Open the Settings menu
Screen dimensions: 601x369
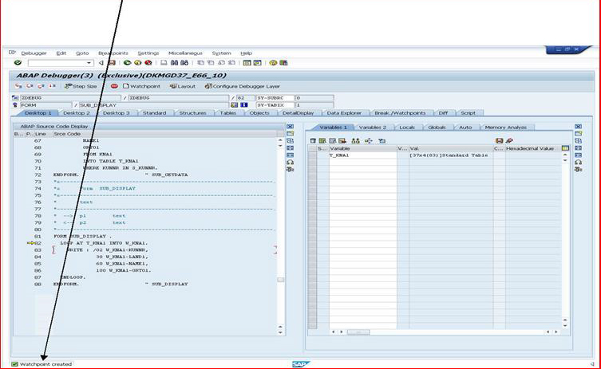pyautogui.click(x=148, y=53)
